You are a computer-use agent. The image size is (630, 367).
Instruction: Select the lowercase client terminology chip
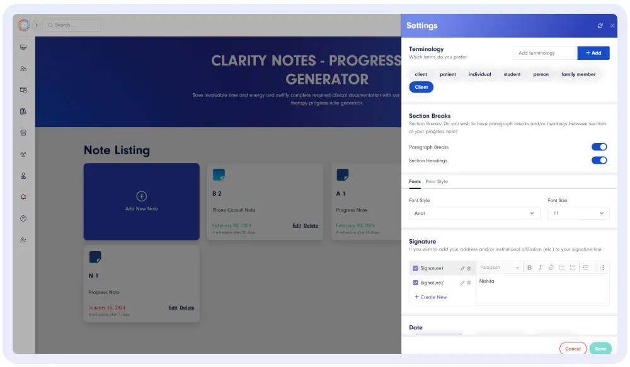point(421,74)
